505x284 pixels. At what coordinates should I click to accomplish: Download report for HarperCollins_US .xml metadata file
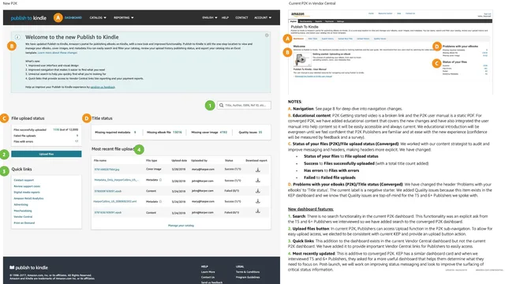coord(258,201)
